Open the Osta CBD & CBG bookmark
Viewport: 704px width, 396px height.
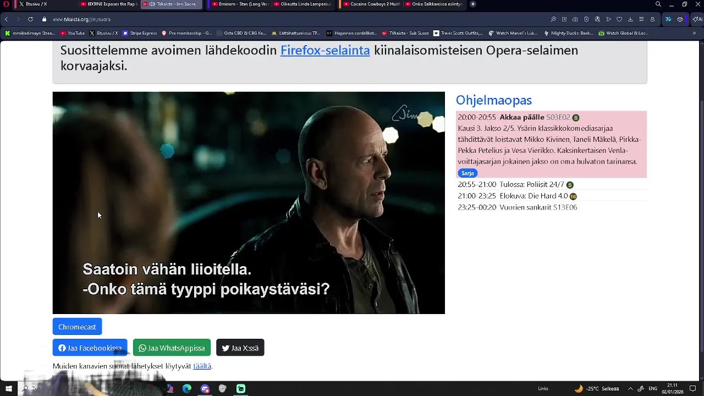(241, 33)
